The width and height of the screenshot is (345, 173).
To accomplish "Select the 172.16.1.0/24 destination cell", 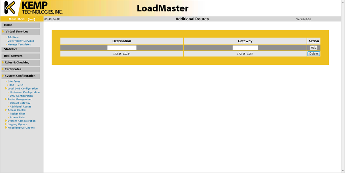I will point(122,54).
